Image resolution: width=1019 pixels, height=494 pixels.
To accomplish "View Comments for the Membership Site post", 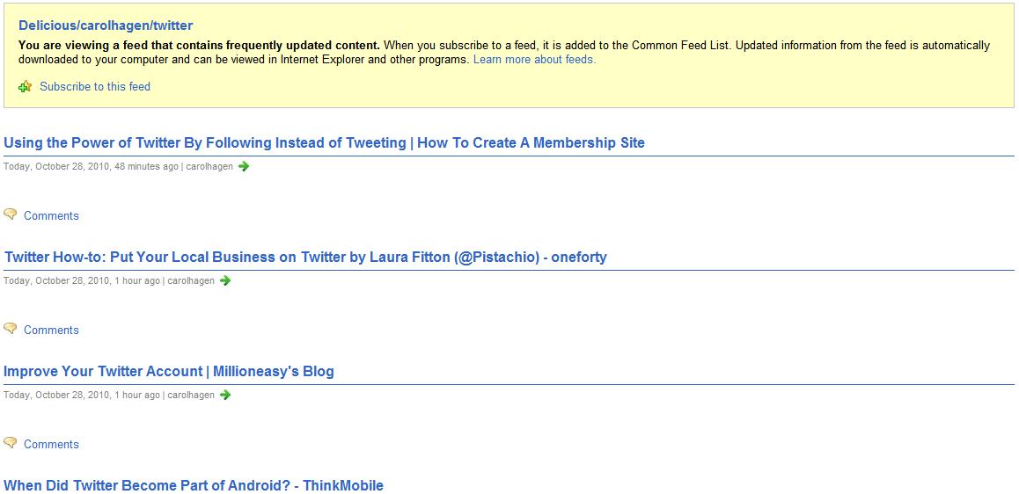I will click(51, 216).
